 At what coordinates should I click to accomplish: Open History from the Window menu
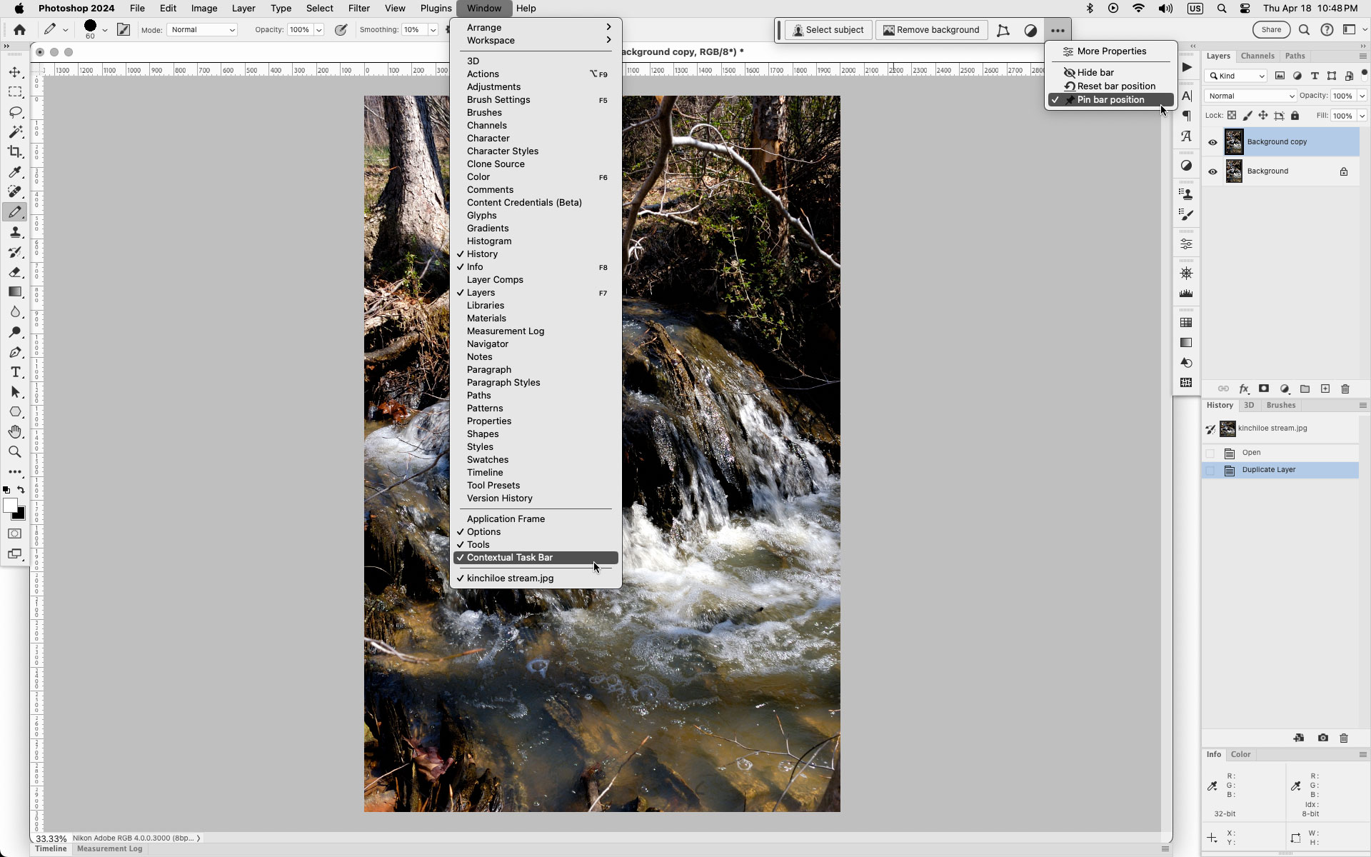click(483, 254)
